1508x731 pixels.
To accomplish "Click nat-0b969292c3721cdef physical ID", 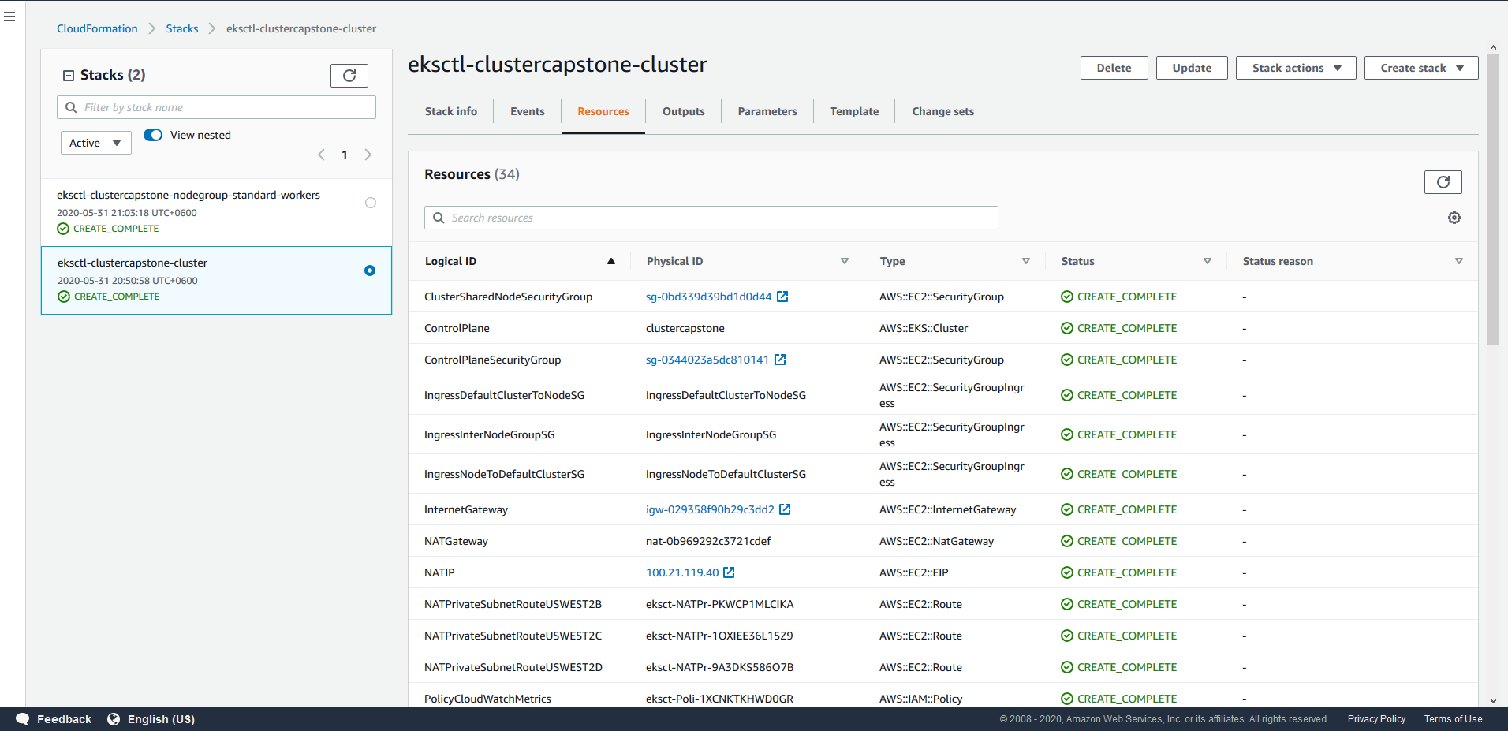I will coord(708,541).
